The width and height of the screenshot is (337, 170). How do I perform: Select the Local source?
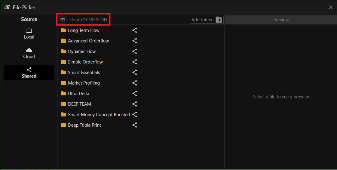(29, 34)
